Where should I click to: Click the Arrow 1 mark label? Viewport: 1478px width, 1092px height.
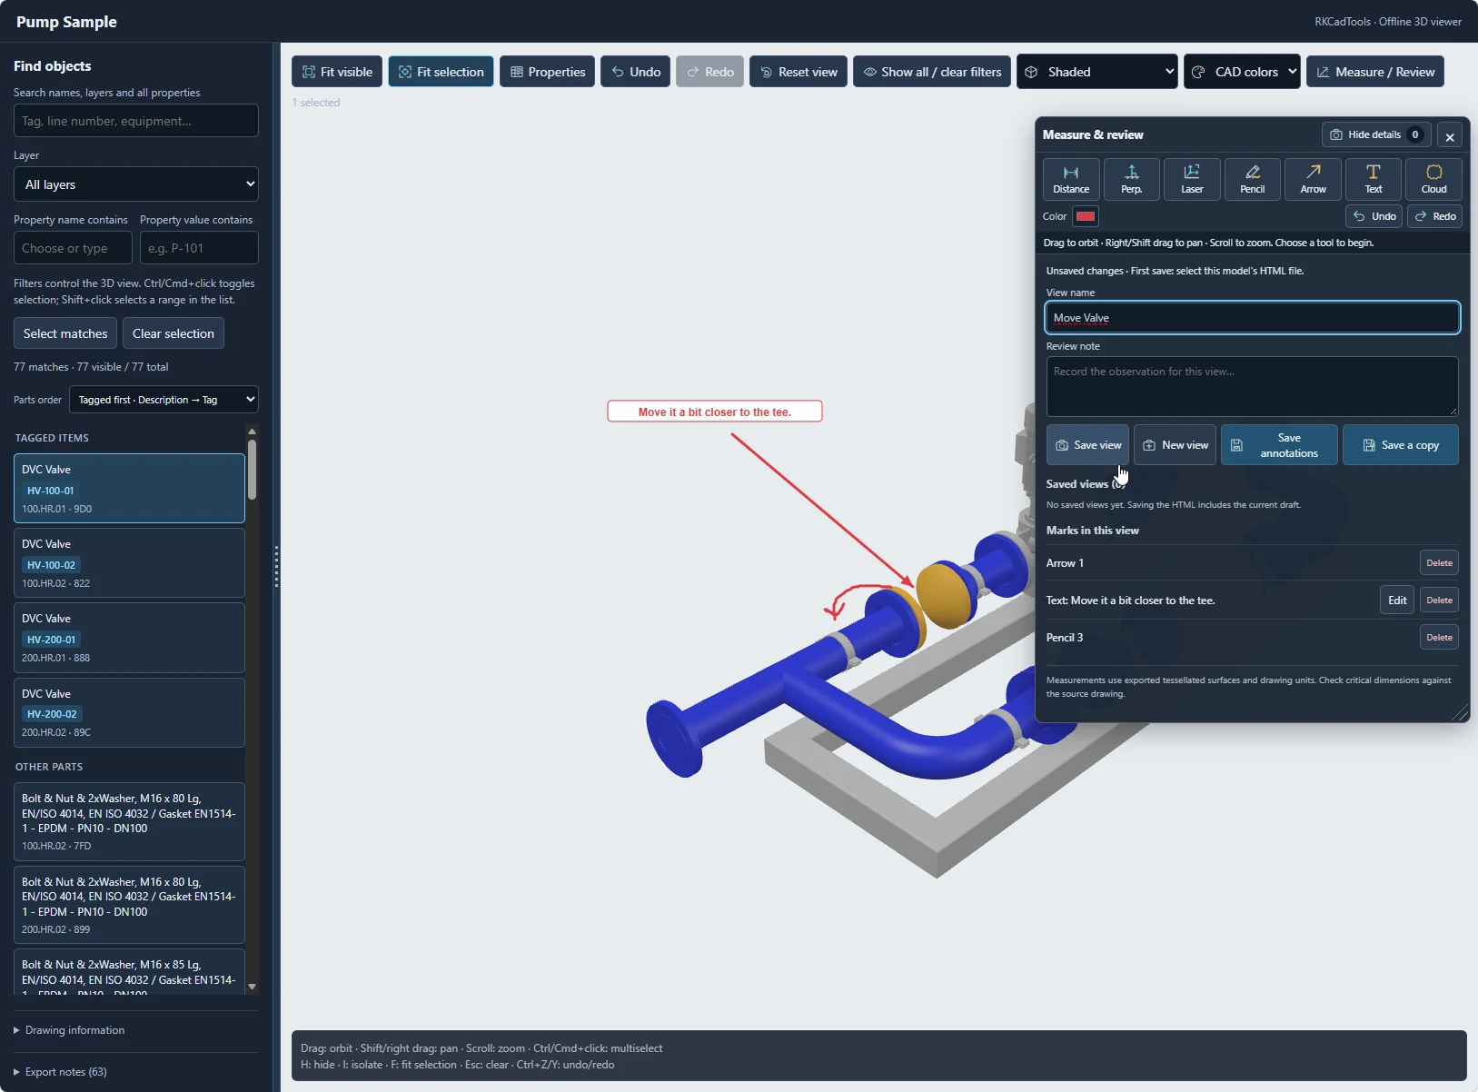click(x=1065, y=563)
